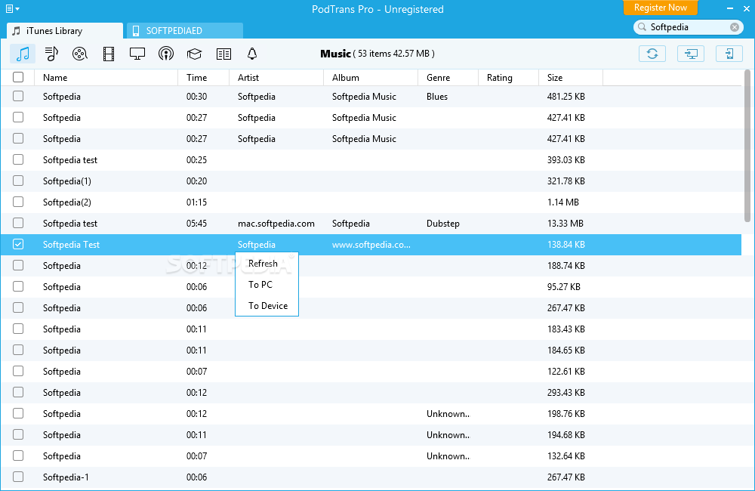Click the transfer to PC toolbar icon
The width and height of the screenshot is (755, 491).
(690, 54)
